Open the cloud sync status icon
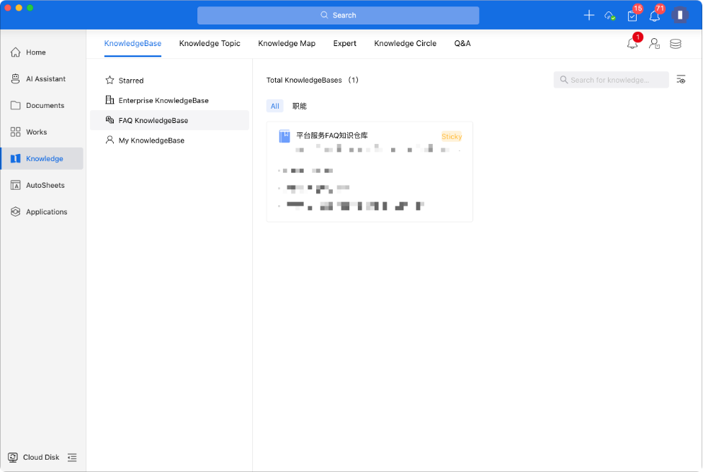 pos(609,15)
